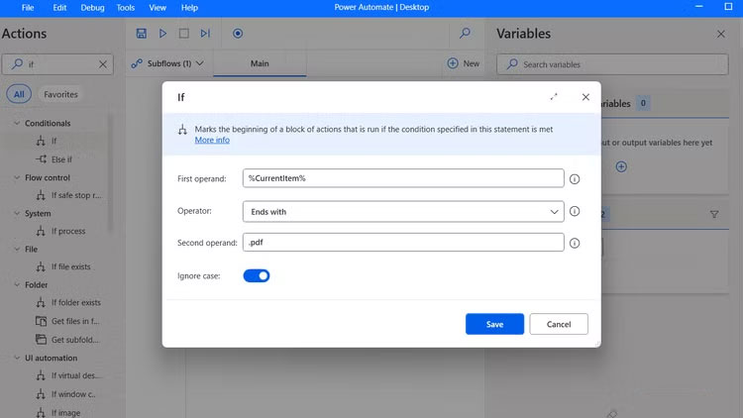Select the All actions filter
743x418 pixels.
(x=19, y=94)
